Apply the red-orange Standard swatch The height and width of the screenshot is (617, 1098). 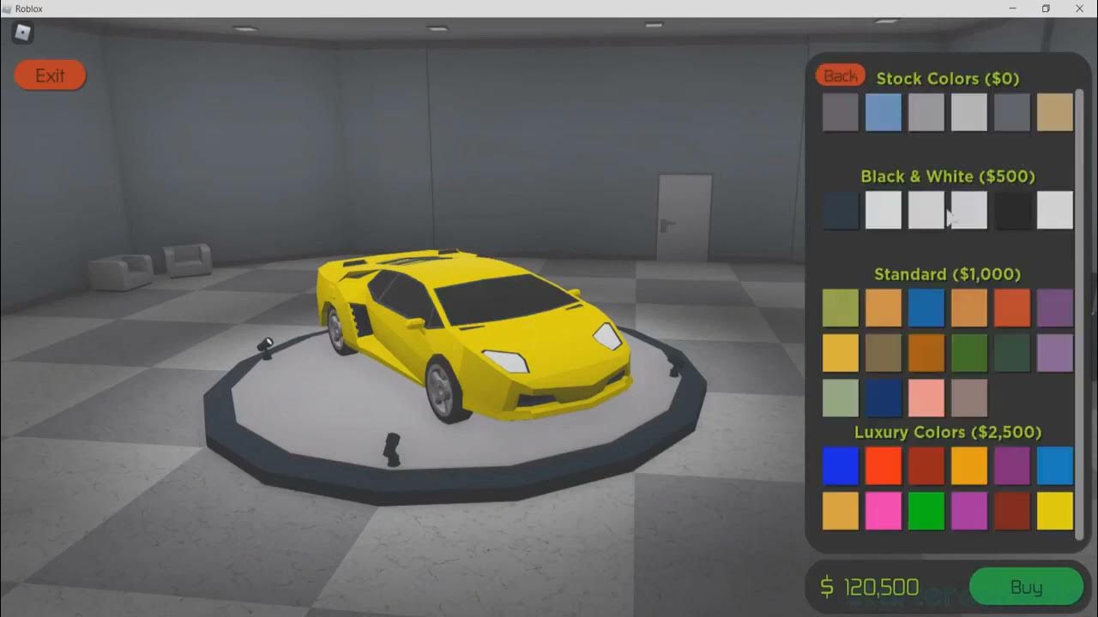1012,308
